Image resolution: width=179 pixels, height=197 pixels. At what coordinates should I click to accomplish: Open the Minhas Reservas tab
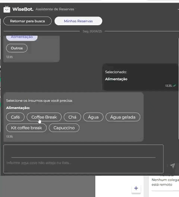pyautogui.click(x=78, y=21)
